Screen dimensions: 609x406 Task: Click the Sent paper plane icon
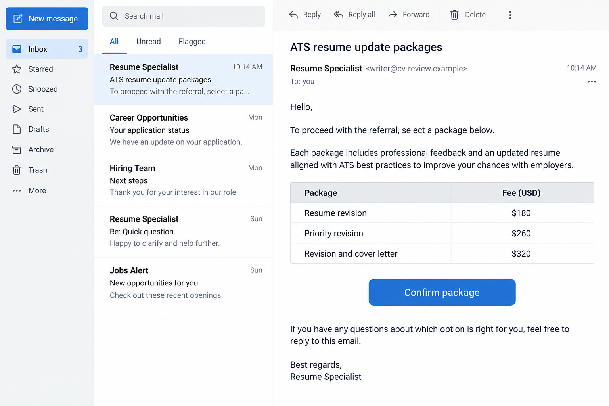click(17, 109)
